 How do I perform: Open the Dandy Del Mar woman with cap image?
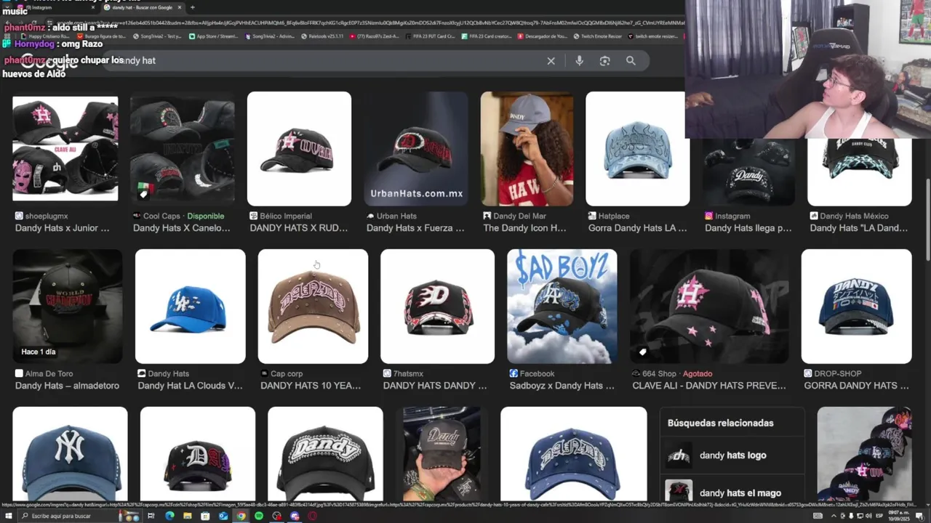(x=527, y=148)
